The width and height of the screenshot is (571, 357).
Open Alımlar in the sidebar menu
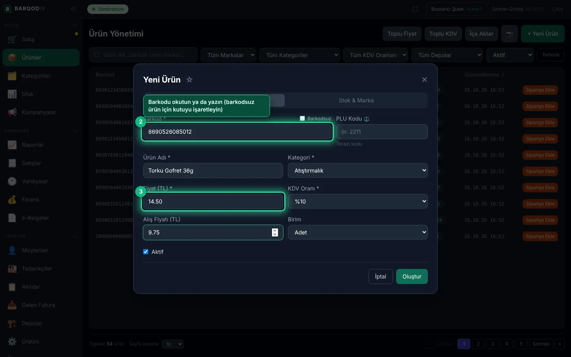[41, 287]
